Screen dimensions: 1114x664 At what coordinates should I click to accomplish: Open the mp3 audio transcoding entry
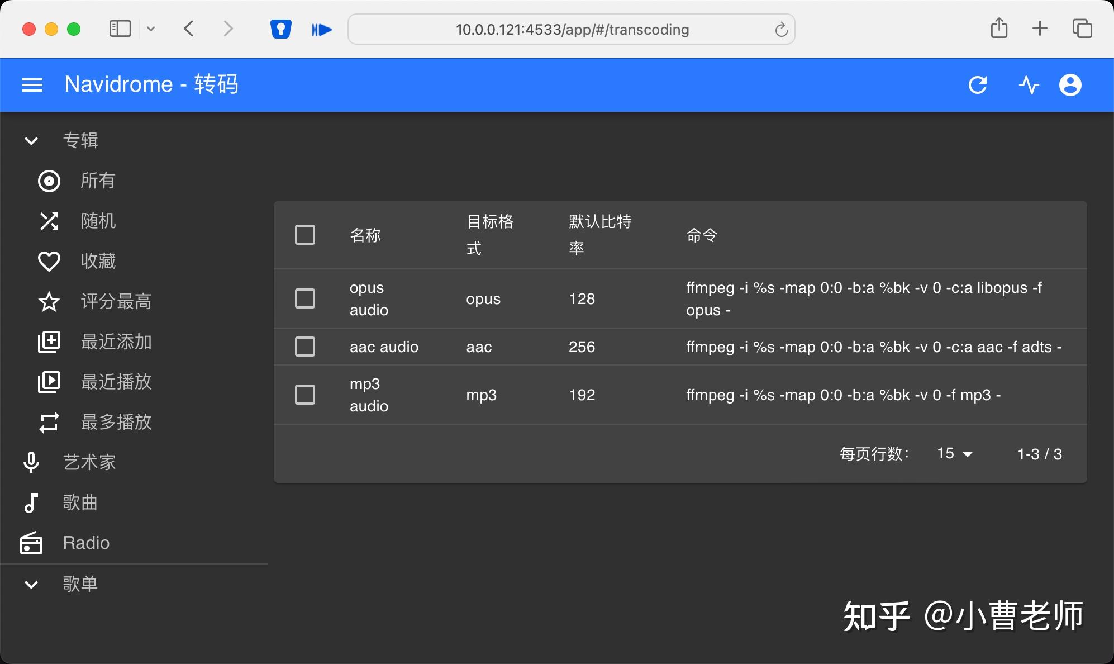click(x=368, y=395)
